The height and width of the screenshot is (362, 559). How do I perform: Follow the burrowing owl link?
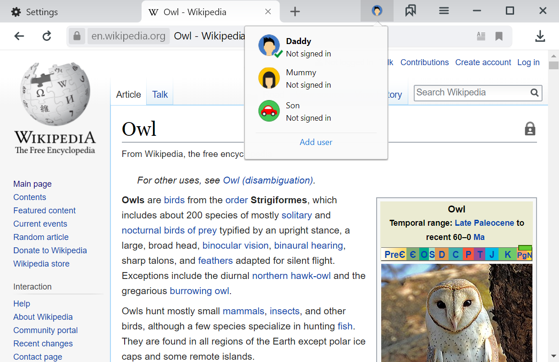199,291
